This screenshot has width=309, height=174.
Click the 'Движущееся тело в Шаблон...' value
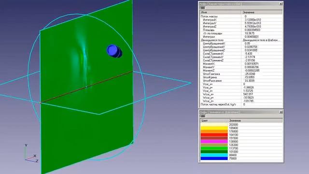[261, 40]
